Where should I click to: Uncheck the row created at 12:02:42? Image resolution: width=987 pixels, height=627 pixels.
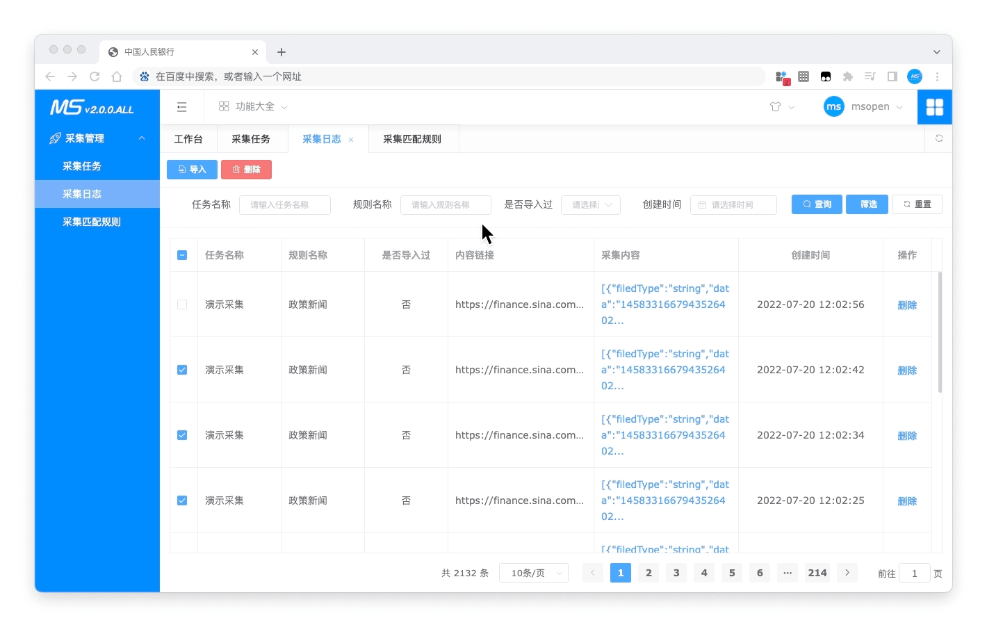click(x=182, y=370)
